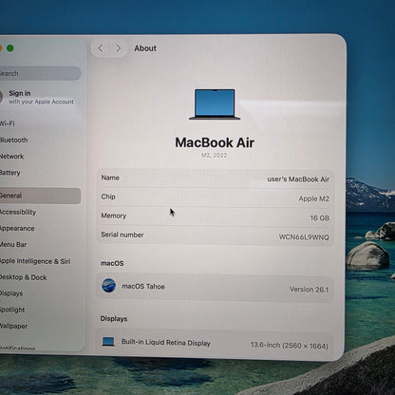This screenshot has height=395, width=395.
Task: Open Displays settings in sidebar
Action: pyautogui.click(x=11, y=293)
